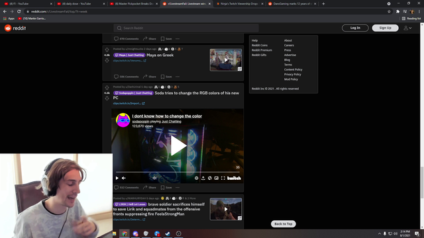Viewport: 424px width, 238px height.
Task: Enter fullscreen on the Twitch clip
Action: [x=223, y=178]
